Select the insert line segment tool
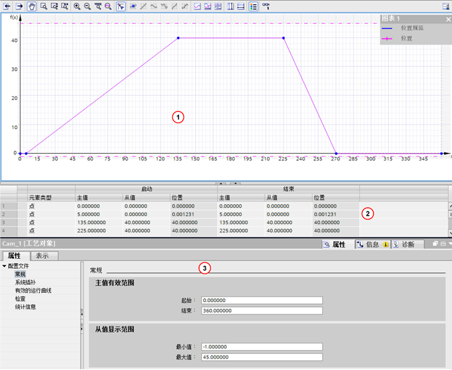Screen dimensions: 452x370 point(143,6)
